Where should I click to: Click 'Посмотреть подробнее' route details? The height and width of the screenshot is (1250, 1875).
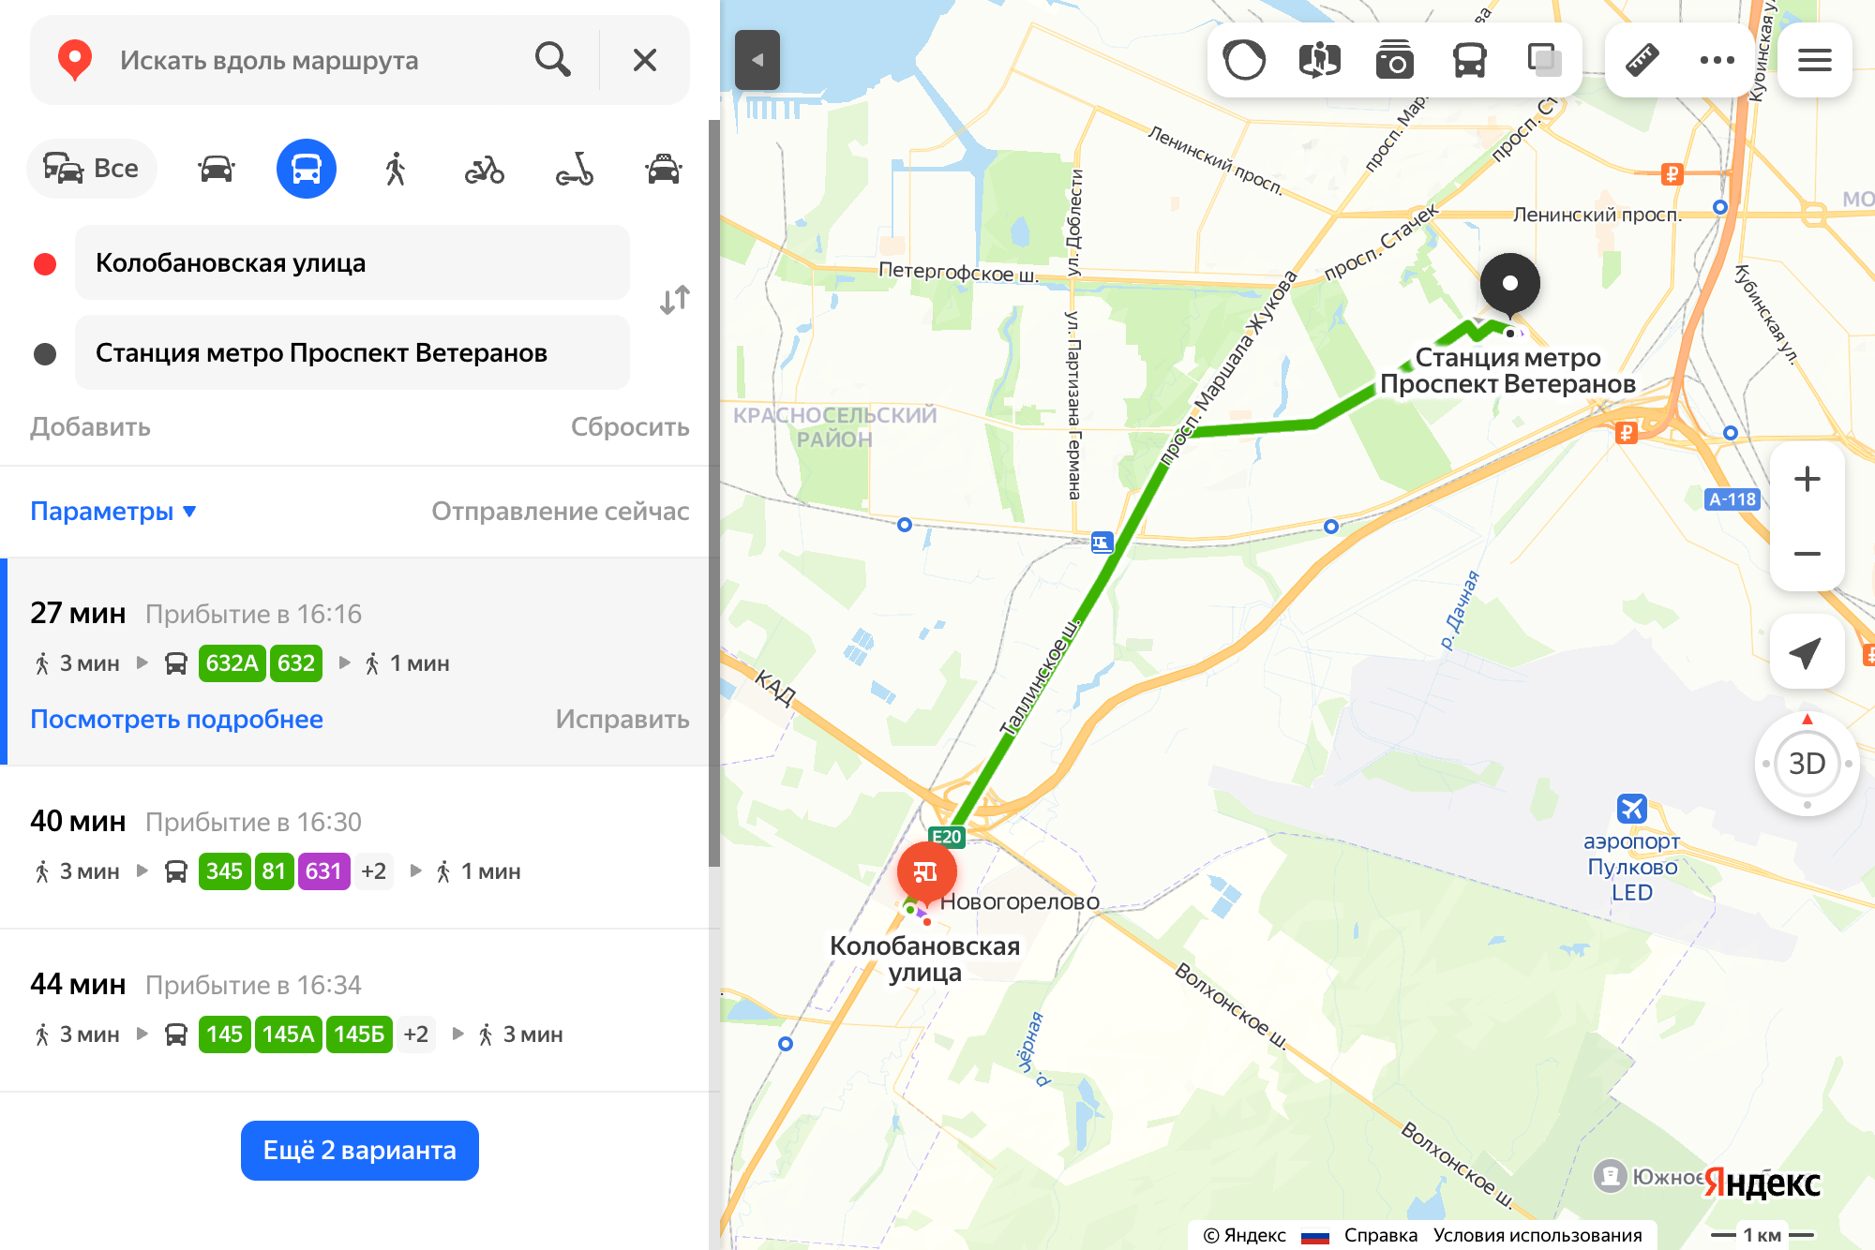pyautogui.click(x=176, y=720)
